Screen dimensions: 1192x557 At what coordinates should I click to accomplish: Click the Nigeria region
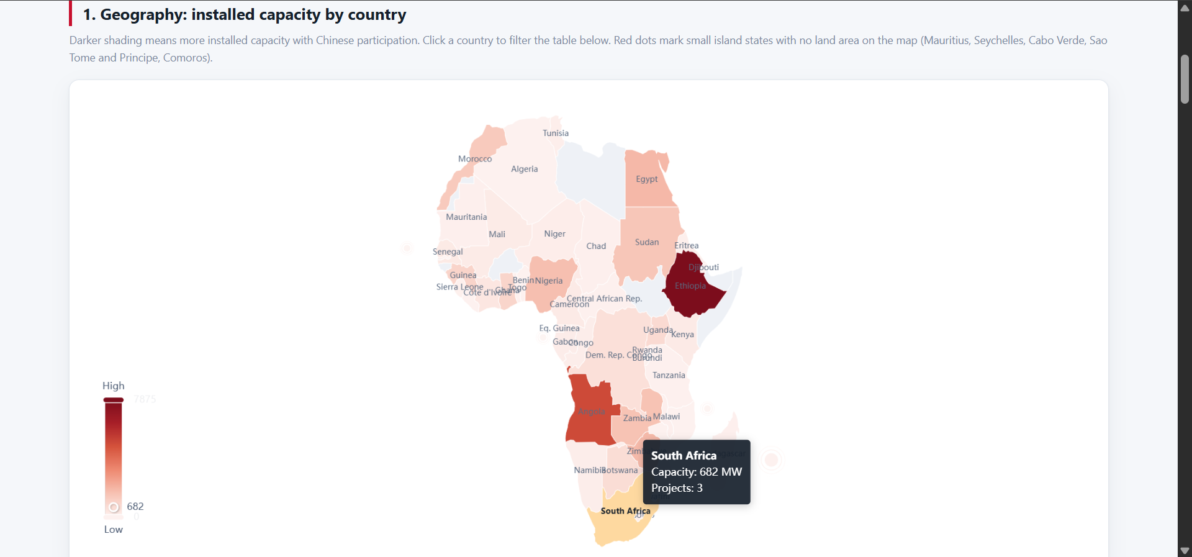(550, 281)
